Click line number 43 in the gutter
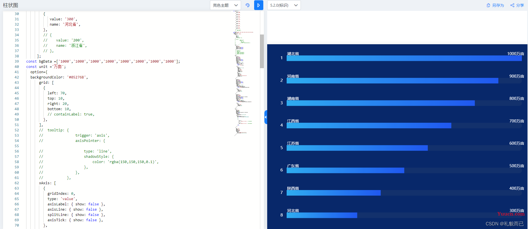Image resolution: width=528 pixels, height=229 pixels. point(17,83)
